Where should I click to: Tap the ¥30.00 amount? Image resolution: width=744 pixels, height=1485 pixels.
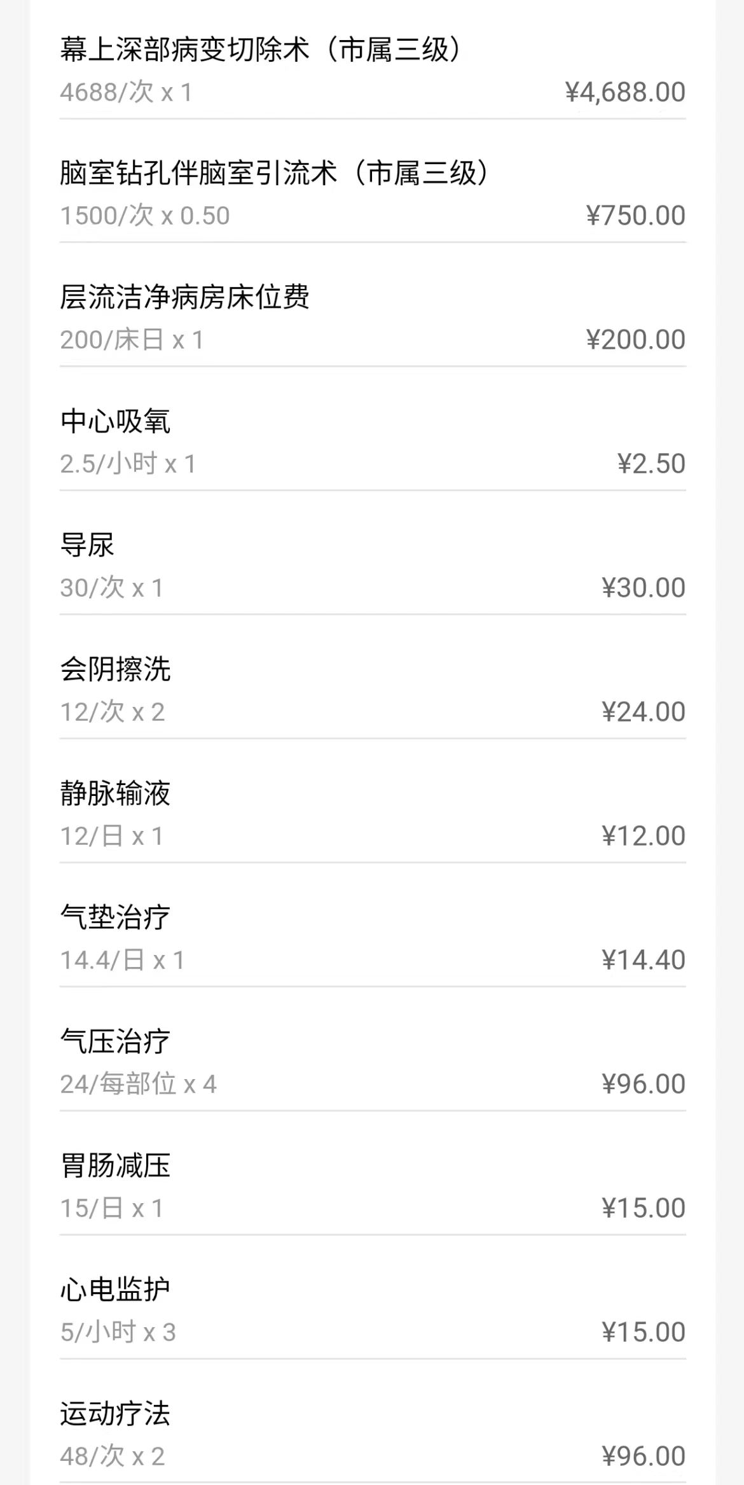tap(643, 588)
